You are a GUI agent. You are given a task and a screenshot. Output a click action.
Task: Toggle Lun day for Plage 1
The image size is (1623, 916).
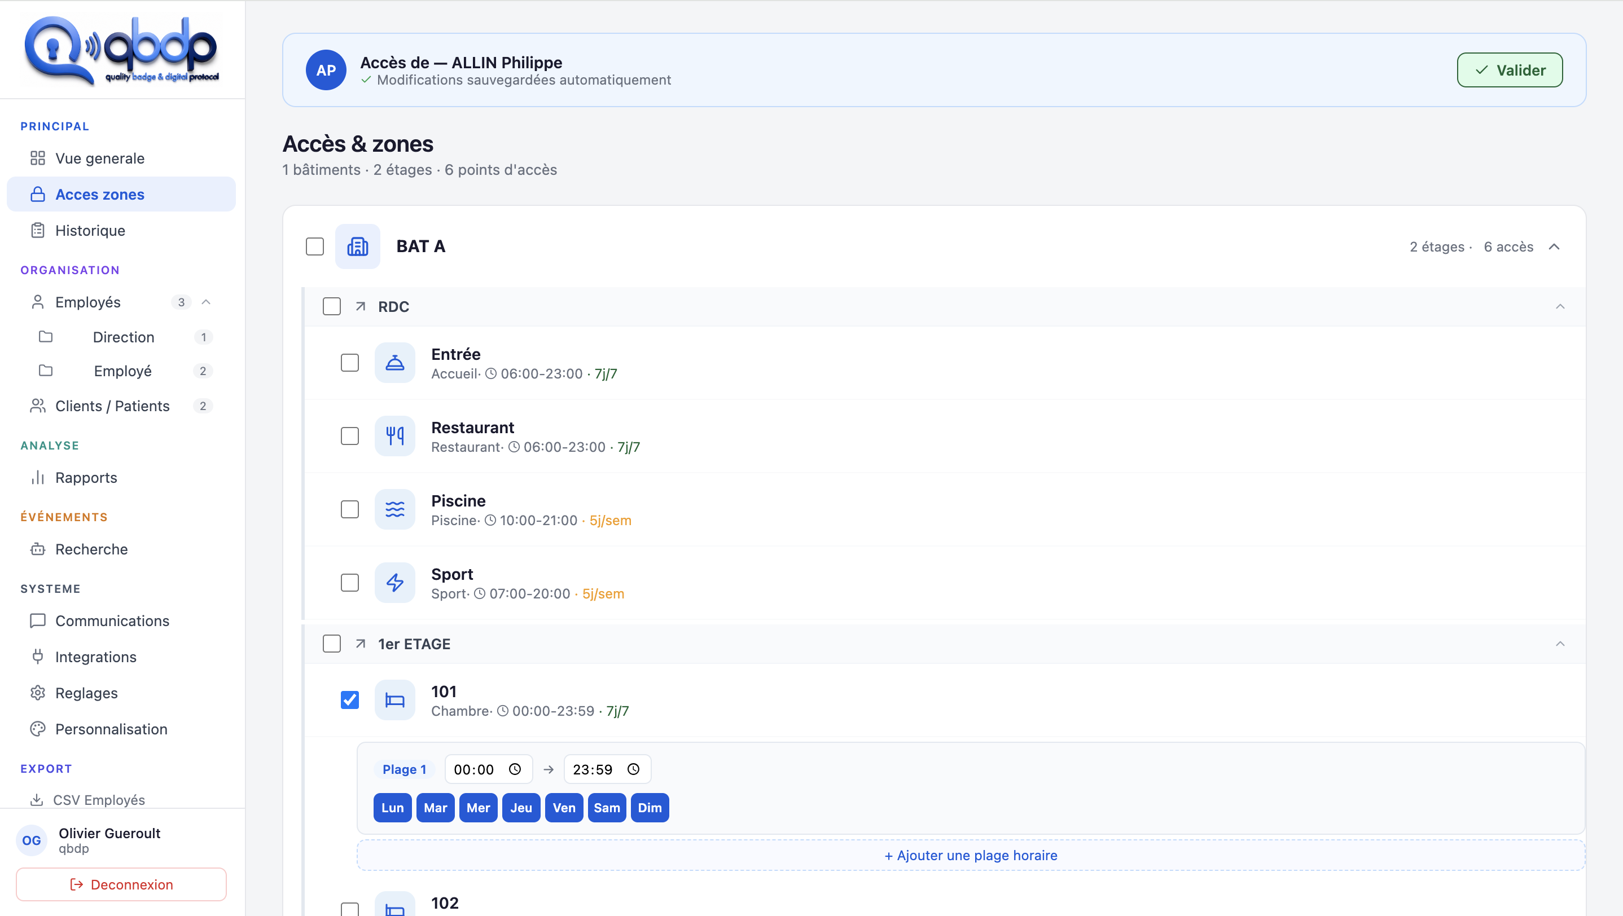(x=393, y=808)
